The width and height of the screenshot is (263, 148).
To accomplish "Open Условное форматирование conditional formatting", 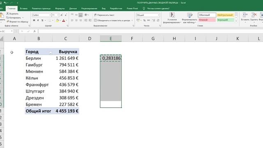I will 172,18.
